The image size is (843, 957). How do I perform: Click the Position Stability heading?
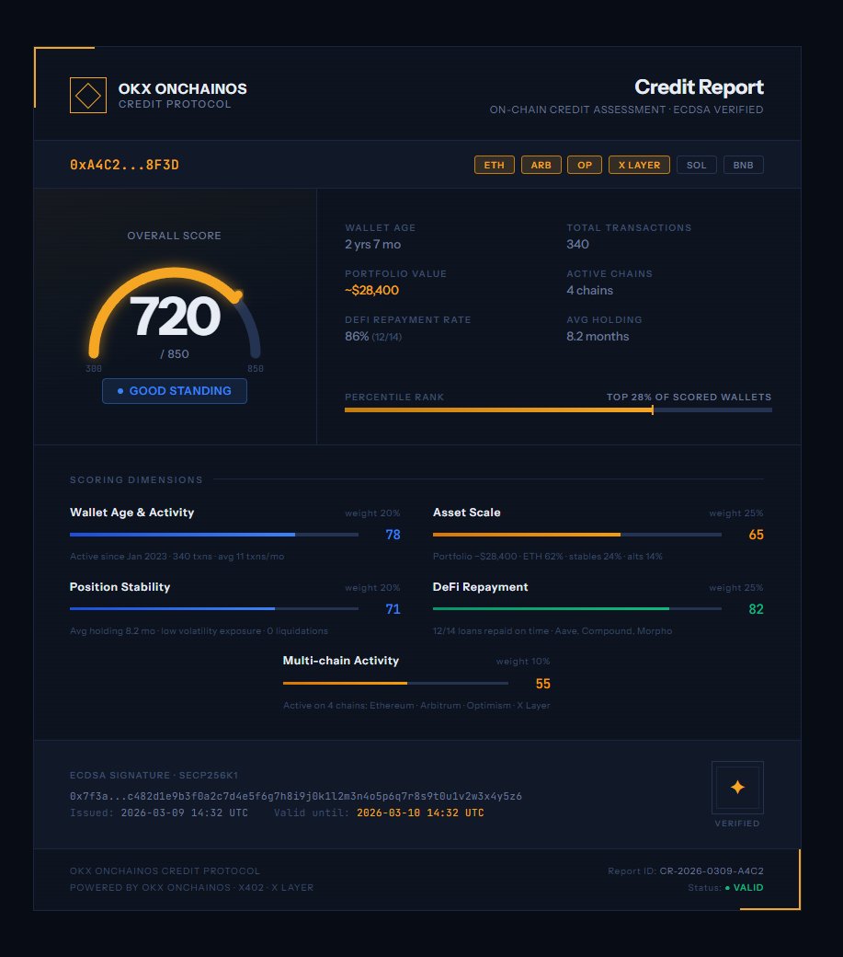[x=120, y=587]
